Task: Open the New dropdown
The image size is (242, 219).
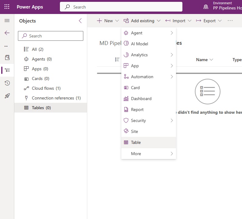Action: [108, 21]
